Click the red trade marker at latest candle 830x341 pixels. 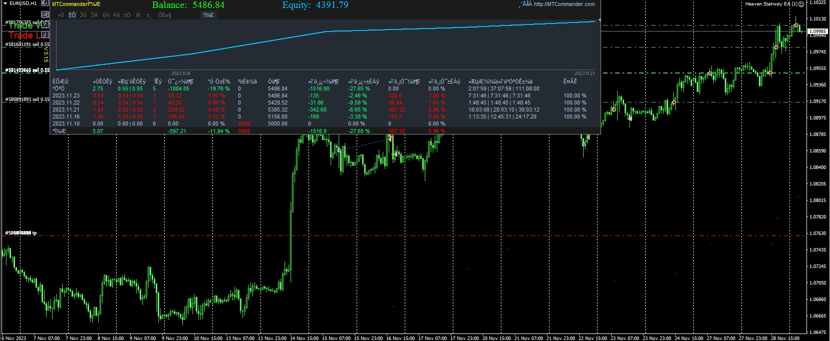pos(796,25)
